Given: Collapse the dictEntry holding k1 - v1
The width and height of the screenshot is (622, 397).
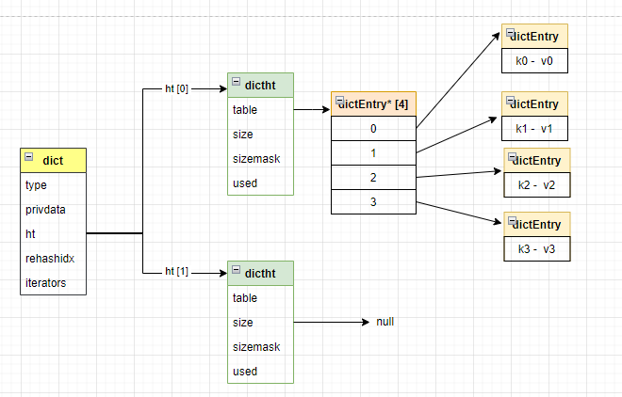Looking at the screenshot, I should (509, 100).
